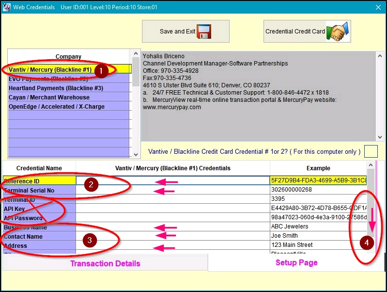Click the Save and Exit floppy disk icon

(204, 32)
